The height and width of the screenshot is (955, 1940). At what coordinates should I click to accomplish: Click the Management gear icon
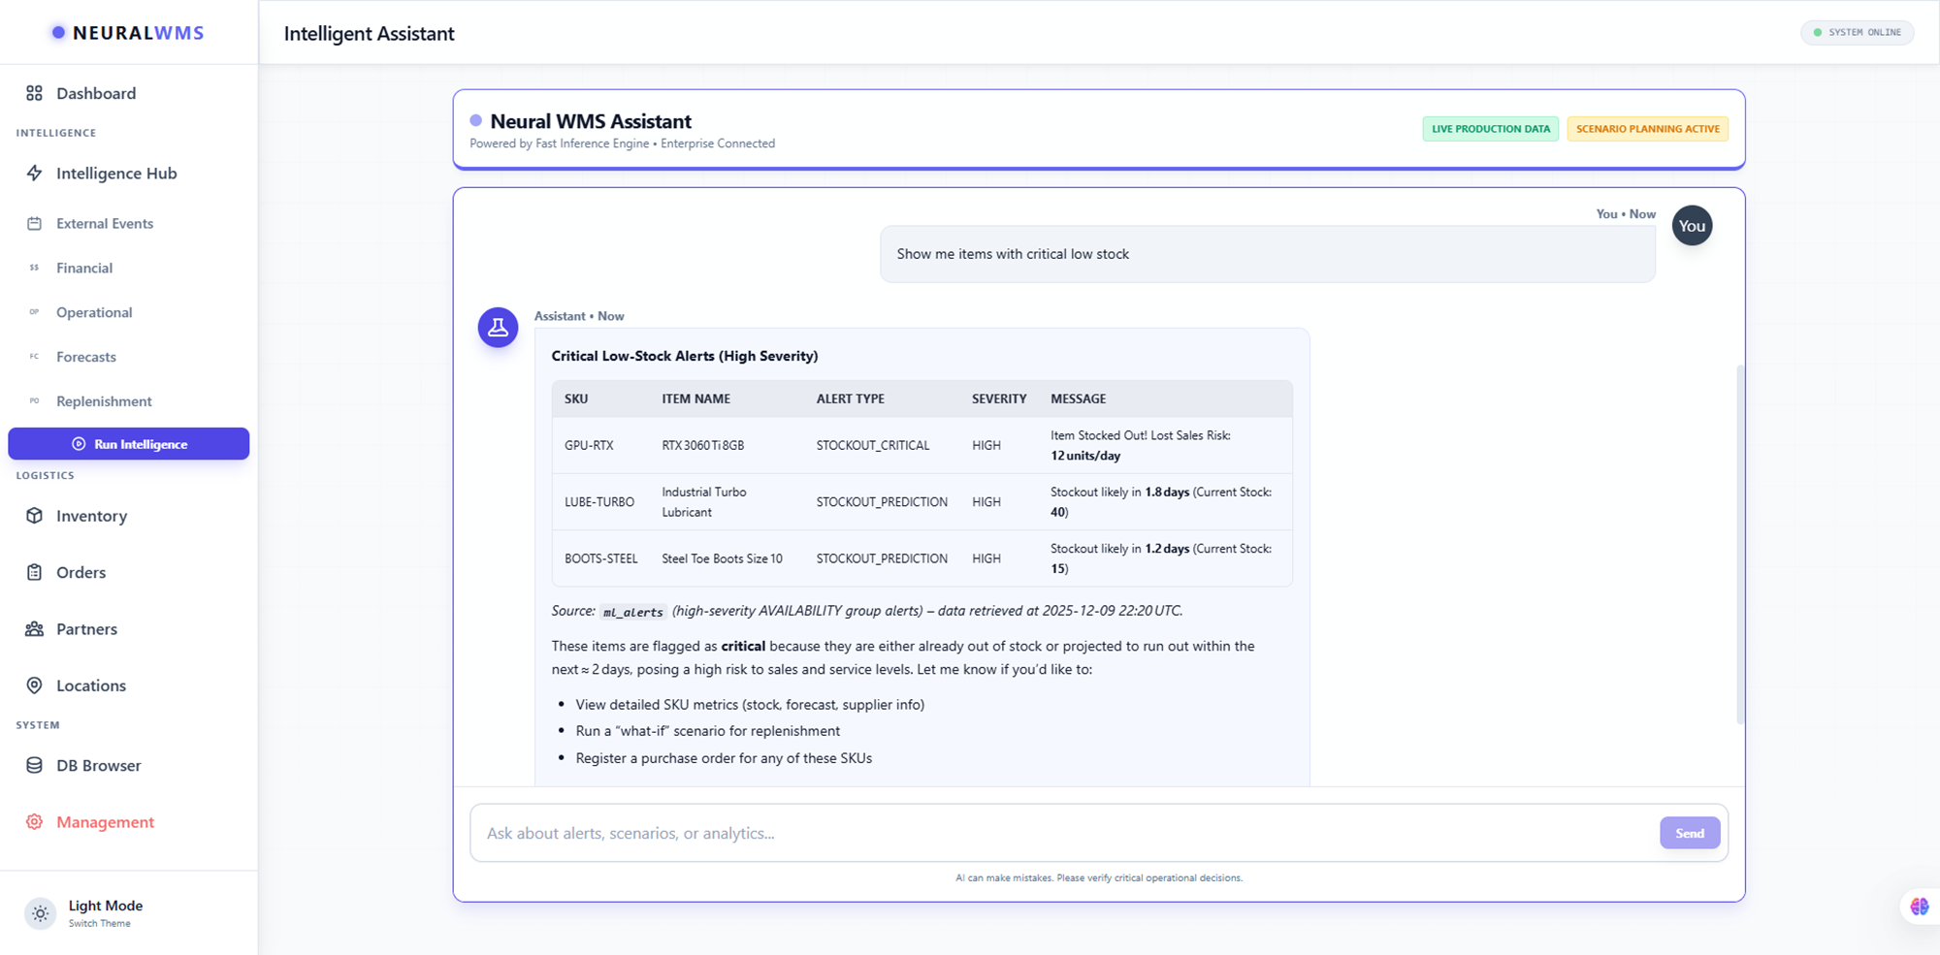[x=35, y=822]
